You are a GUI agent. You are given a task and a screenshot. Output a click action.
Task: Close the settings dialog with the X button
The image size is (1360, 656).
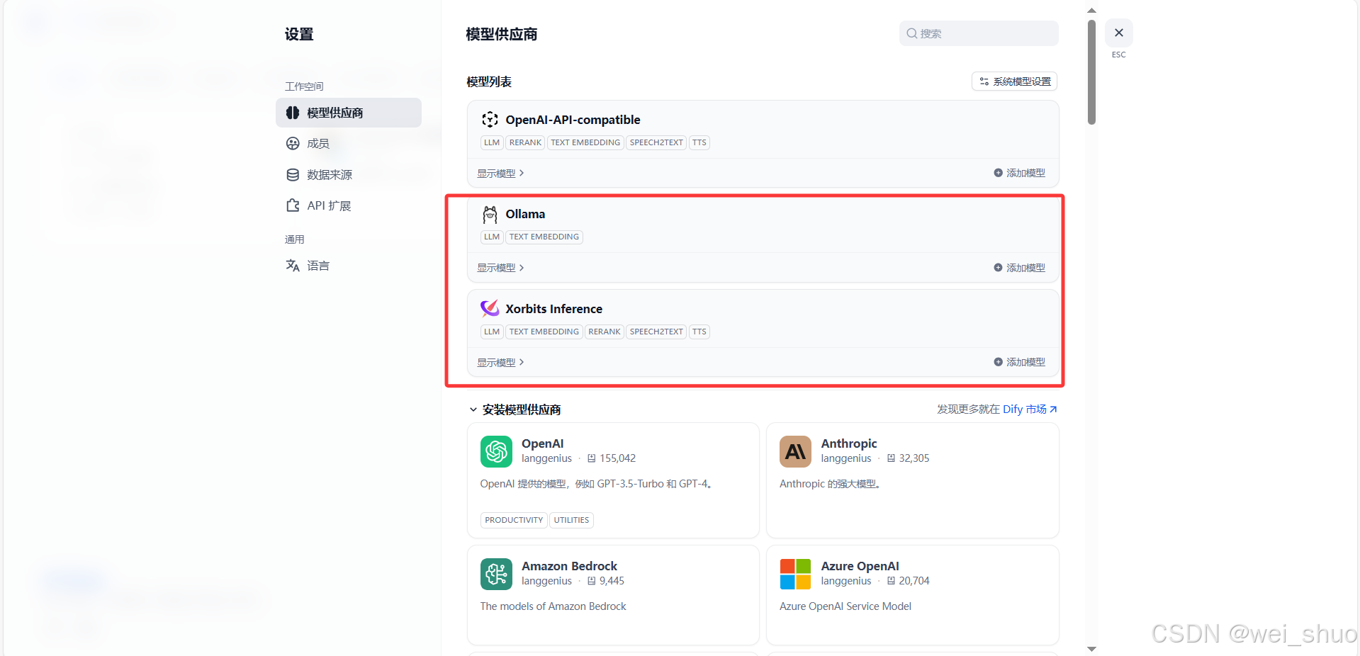click(1118, 33)
